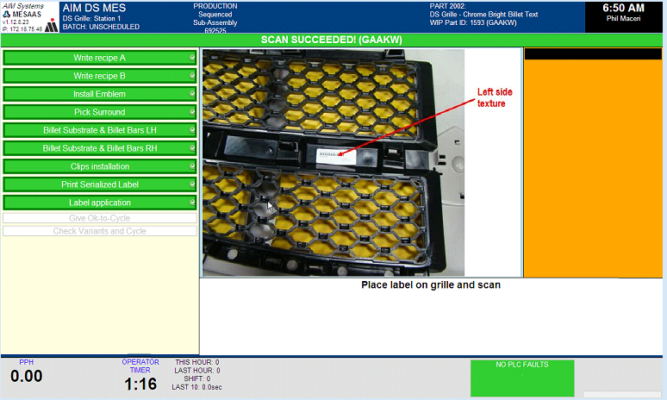Click the check icon on Install Emblem
The image size is (667, 400).
coord(192,94)
